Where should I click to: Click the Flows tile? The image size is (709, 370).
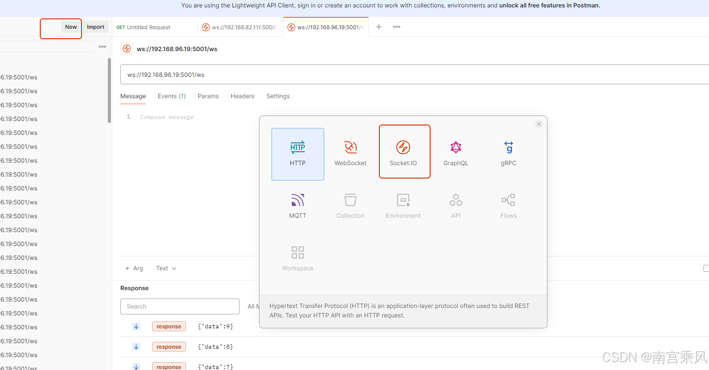509,207
